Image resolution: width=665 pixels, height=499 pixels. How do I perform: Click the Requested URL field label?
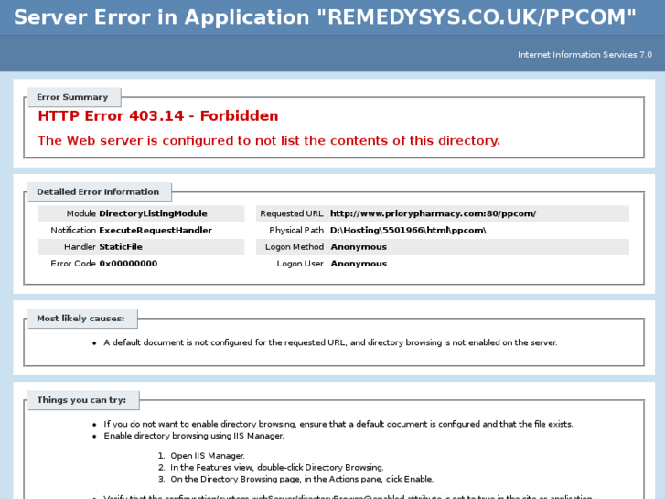tap(292, 213)
